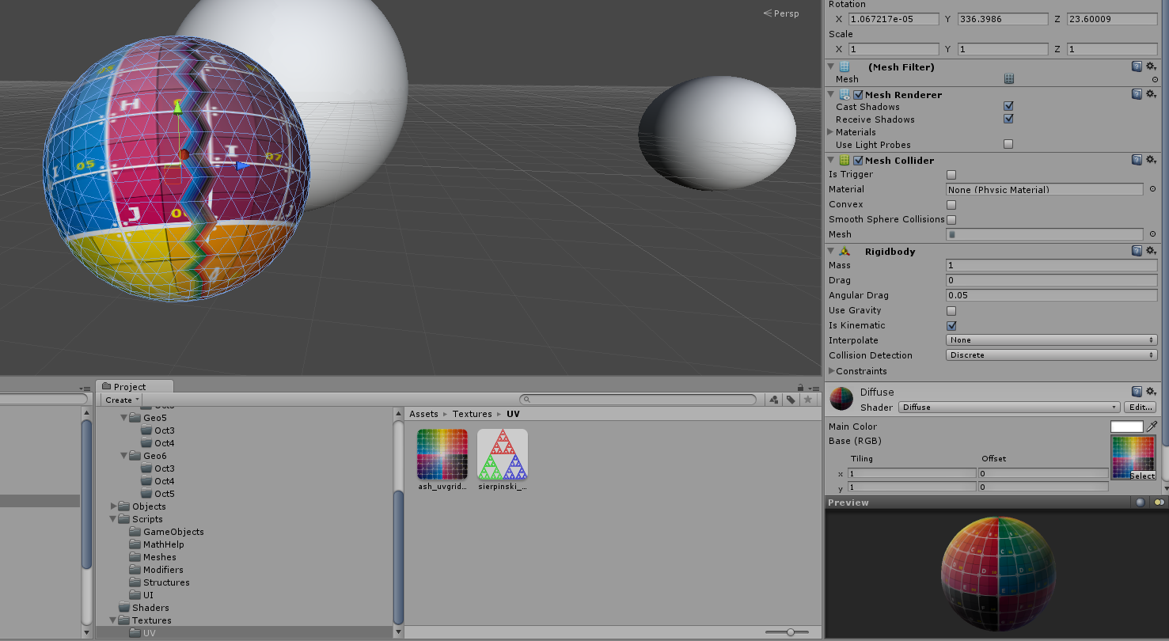The height and width of the screenshot is (641, 1169).
Task: Open Rigidbody gear settings menu
Action: pyautogui.click(x=1151, y=251)
